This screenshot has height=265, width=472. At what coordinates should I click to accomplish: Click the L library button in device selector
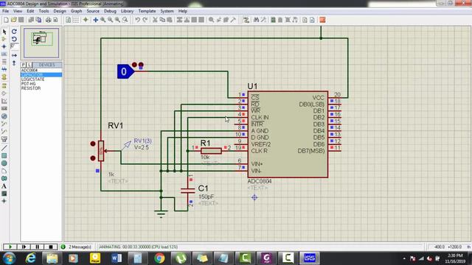(29, 65)
